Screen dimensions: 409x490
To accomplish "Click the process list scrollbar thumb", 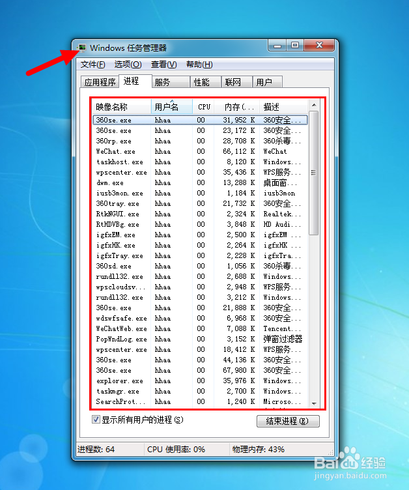I will click(x=314, y=173).
